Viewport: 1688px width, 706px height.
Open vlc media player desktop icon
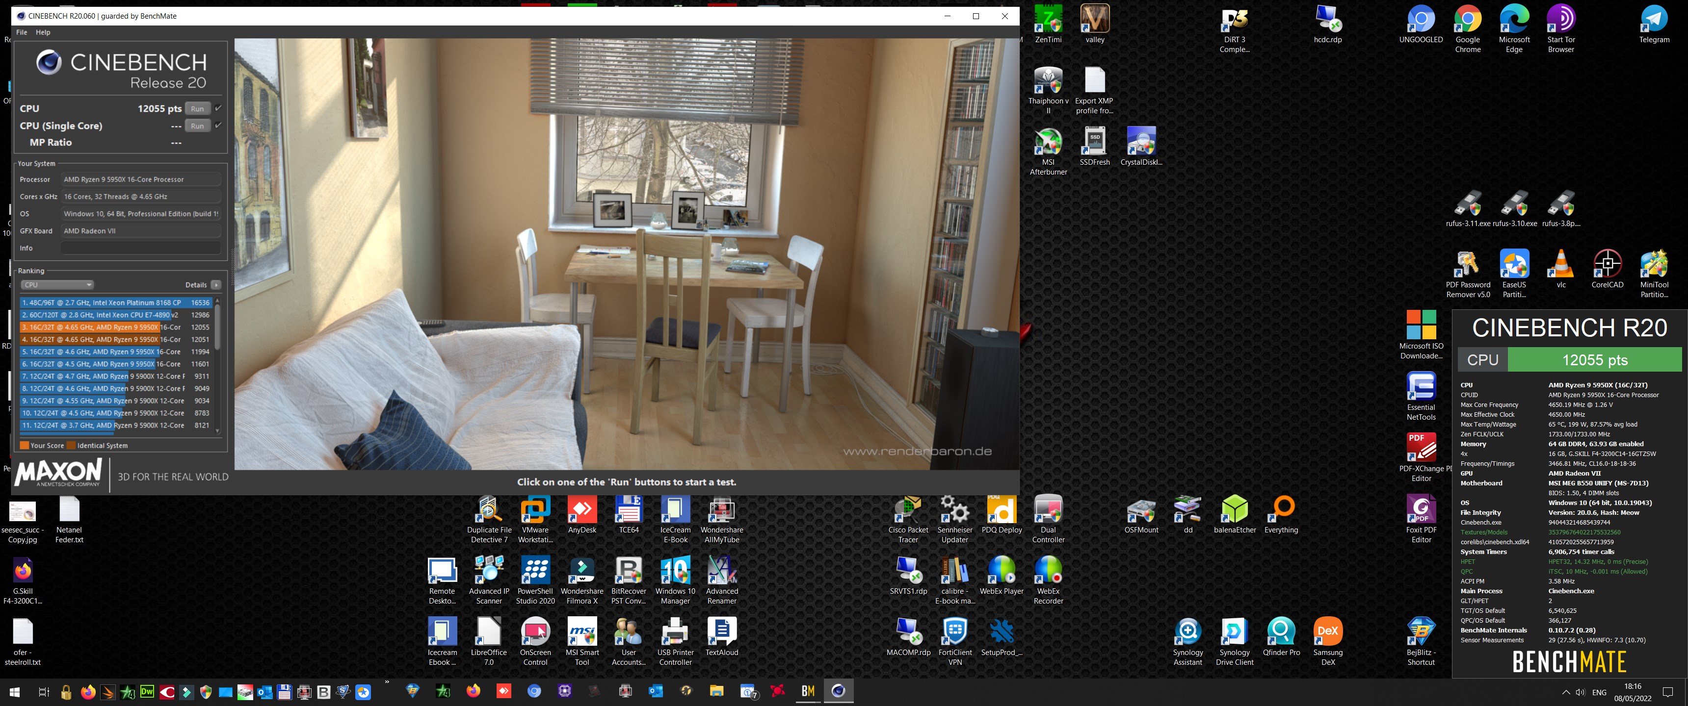1561,269
